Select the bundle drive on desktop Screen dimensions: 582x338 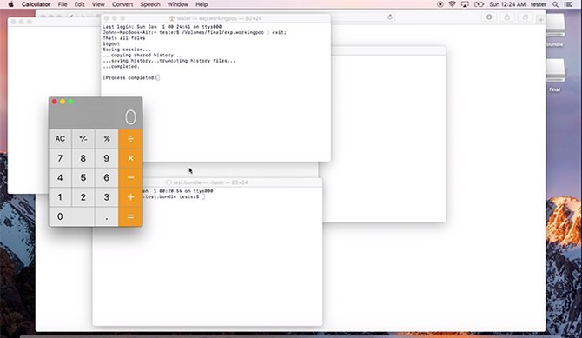554,30
